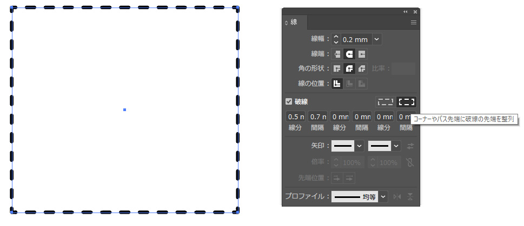Click the first 線分 dash field 0.5
Image resolution: width=524 pixels, height=226 pixels.
[296, 117]
